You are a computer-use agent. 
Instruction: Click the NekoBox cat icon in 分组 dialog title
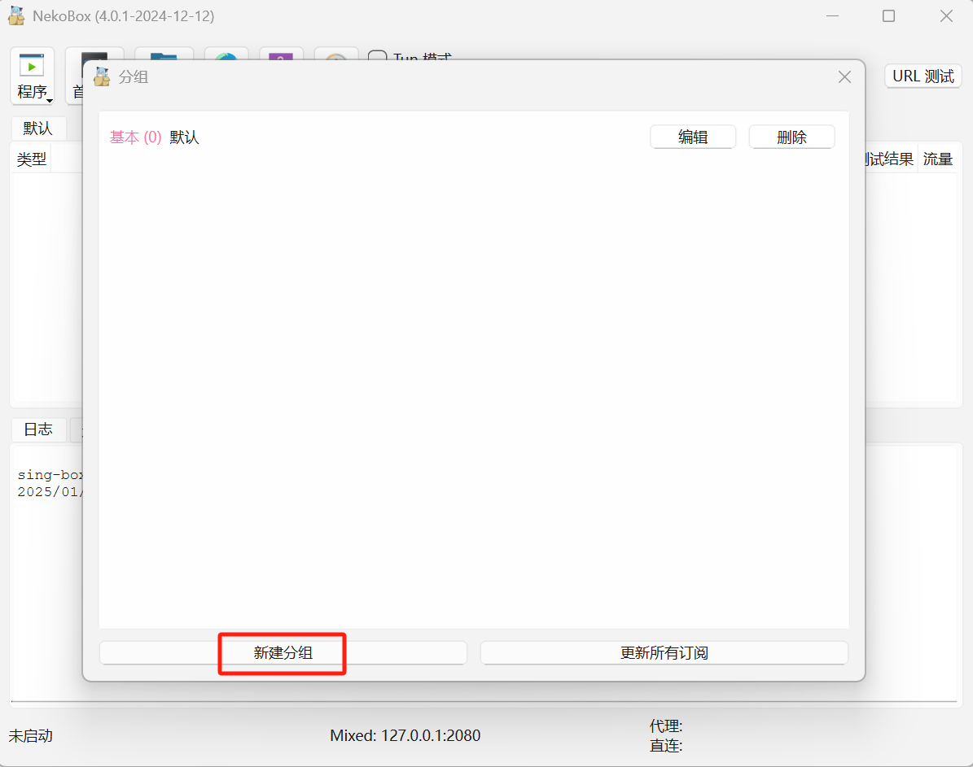point(102,77)
